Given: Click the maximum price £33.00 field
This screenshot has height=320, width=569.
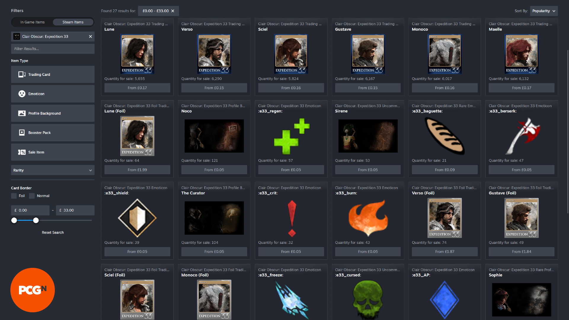Looking at the screenshot, I should [x=75, y=210].
